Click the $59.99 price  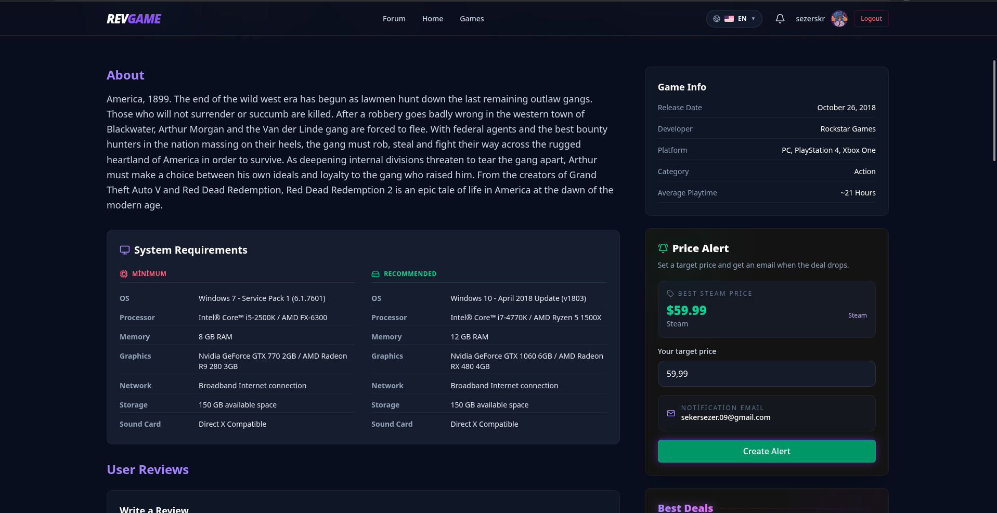click(687, 310)
